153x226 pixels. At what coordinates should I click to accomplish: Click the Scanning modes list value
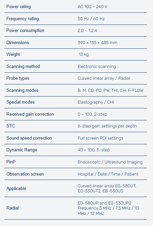point(110,90)
